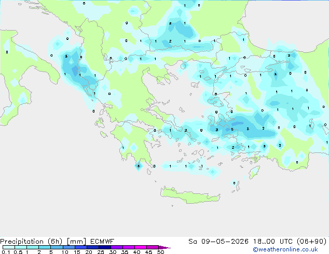
Task: Click the '0.5' legend scale label
Action: (x=18, y=252)
